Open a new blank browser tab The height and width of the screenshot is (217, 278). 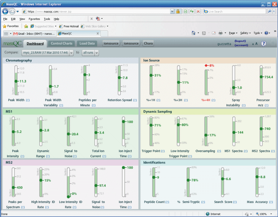[x=104, y=33]
